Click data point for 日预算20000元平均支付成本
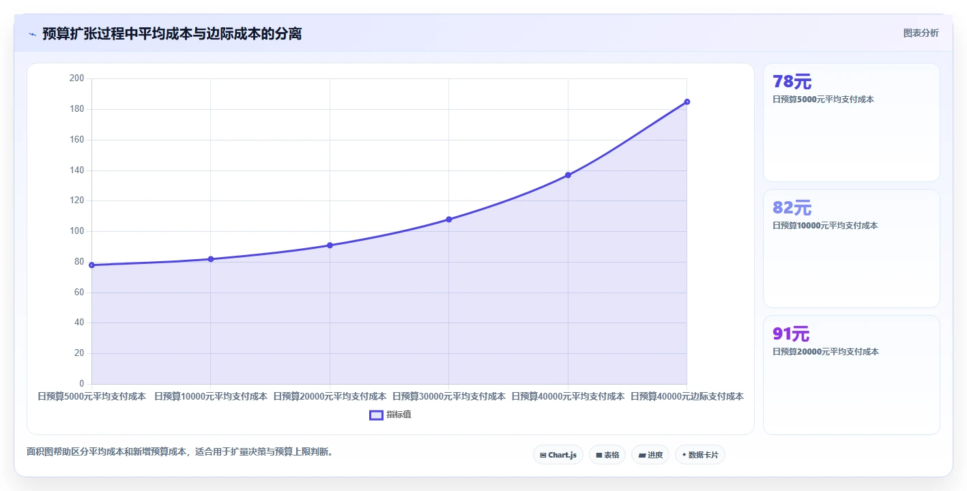Screen dimensions: 967x491 [x=330, y=245]
